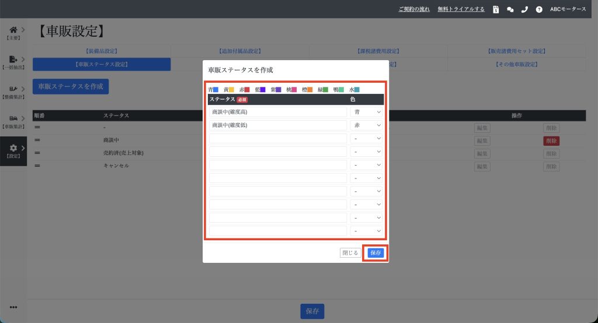The height and width of the screenshot is (323, 598).
Task: Click the 閉じる button in the dialog
Action: click(x=350, y=253)
